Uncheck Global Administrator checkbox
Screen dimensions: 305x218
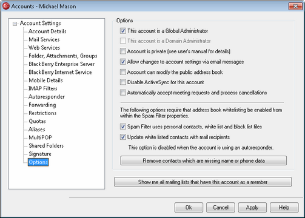123,31
